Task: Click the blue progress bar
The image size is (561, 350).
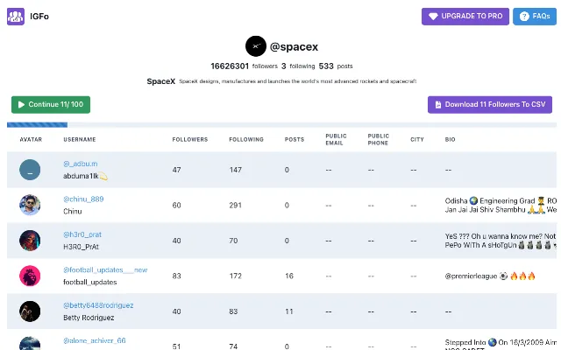Action: [x=37, y=124]
